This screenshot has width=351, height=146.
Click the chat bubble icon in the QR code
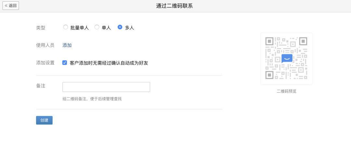pos(287,58)
